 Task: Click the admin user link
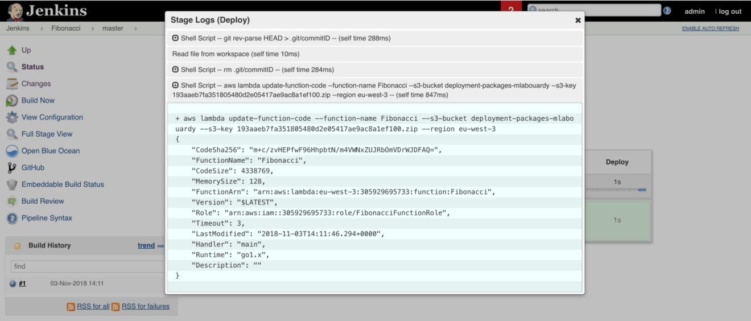pos(695,11)
